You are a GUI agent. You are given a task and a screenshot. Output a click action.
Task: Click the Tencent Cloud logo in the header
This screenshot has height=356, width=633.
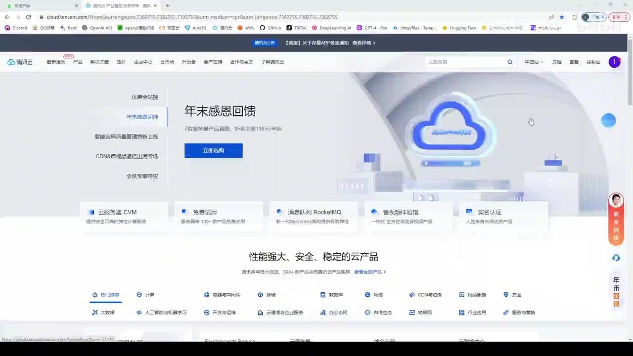pos(20,62)
